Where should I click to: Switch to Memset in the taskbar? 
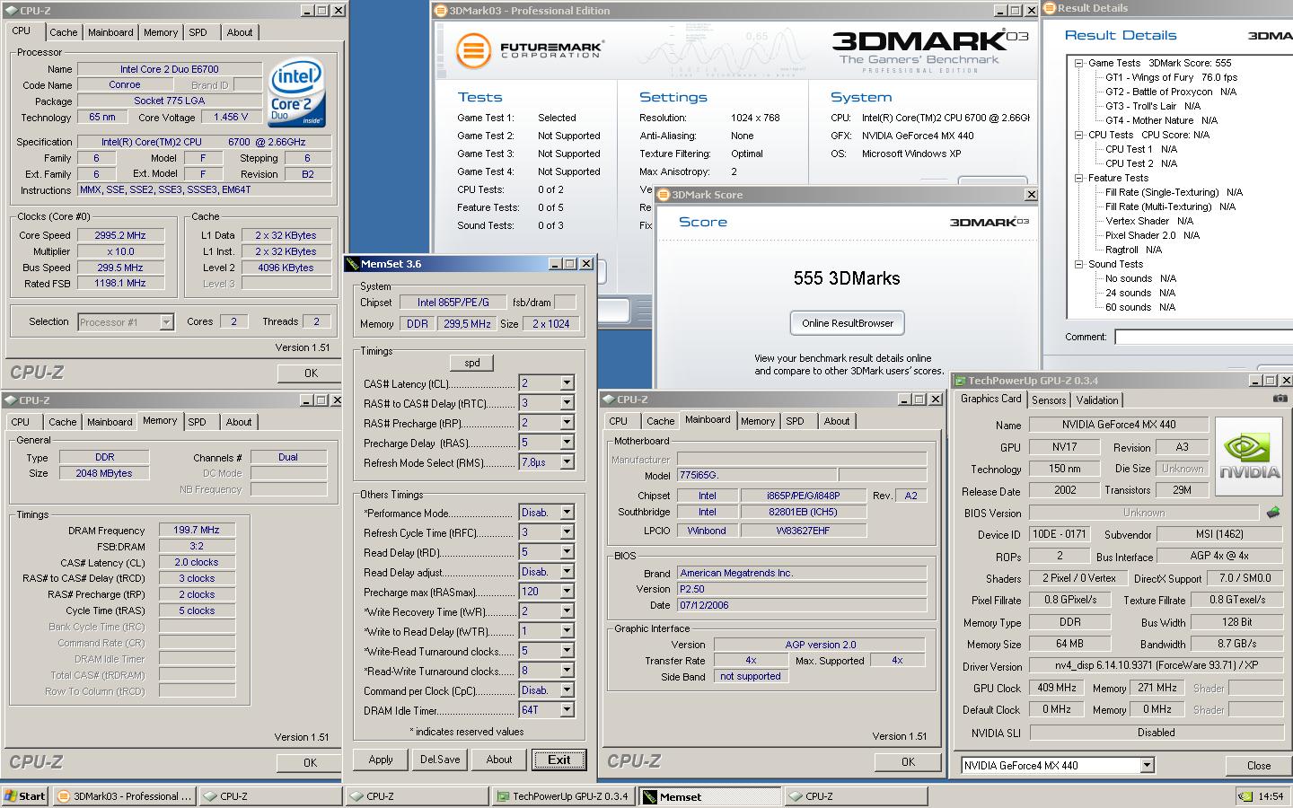click(709, 796)
